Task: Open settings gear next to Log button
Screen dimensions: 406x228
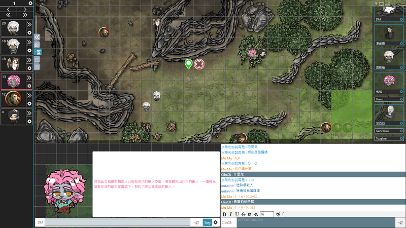Action: (216, 222)
